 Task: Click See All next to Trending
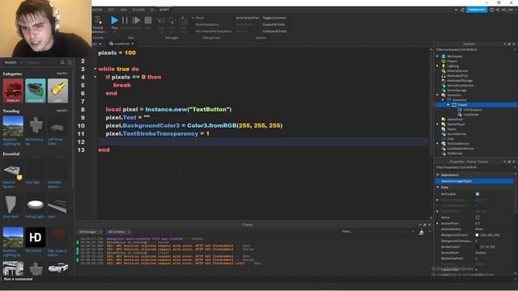(x=62, y=111)
